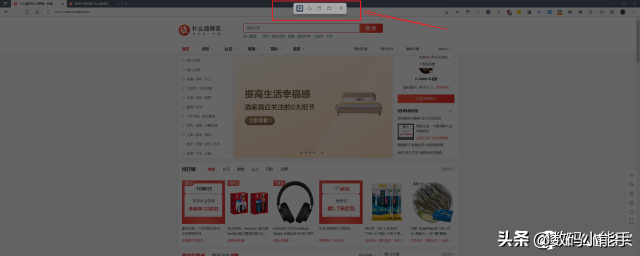The width and height of the screenshot is (640, 256).
Task: Open 首页 in main navigation
Action: coord(185,49)
